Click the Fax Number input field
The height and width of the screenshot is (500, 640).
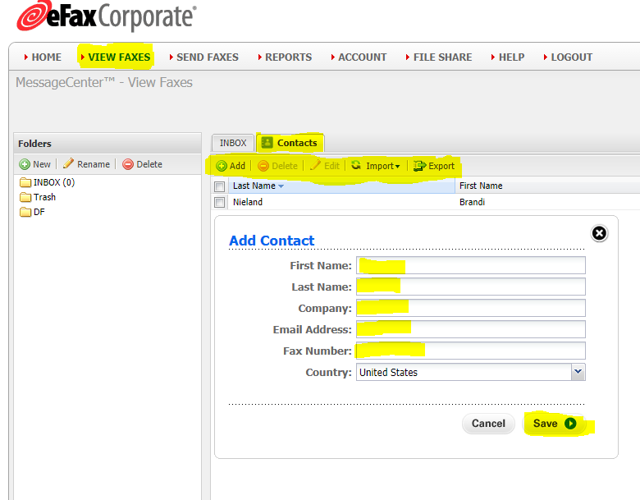pyautogui.click(x=471, y=351)
